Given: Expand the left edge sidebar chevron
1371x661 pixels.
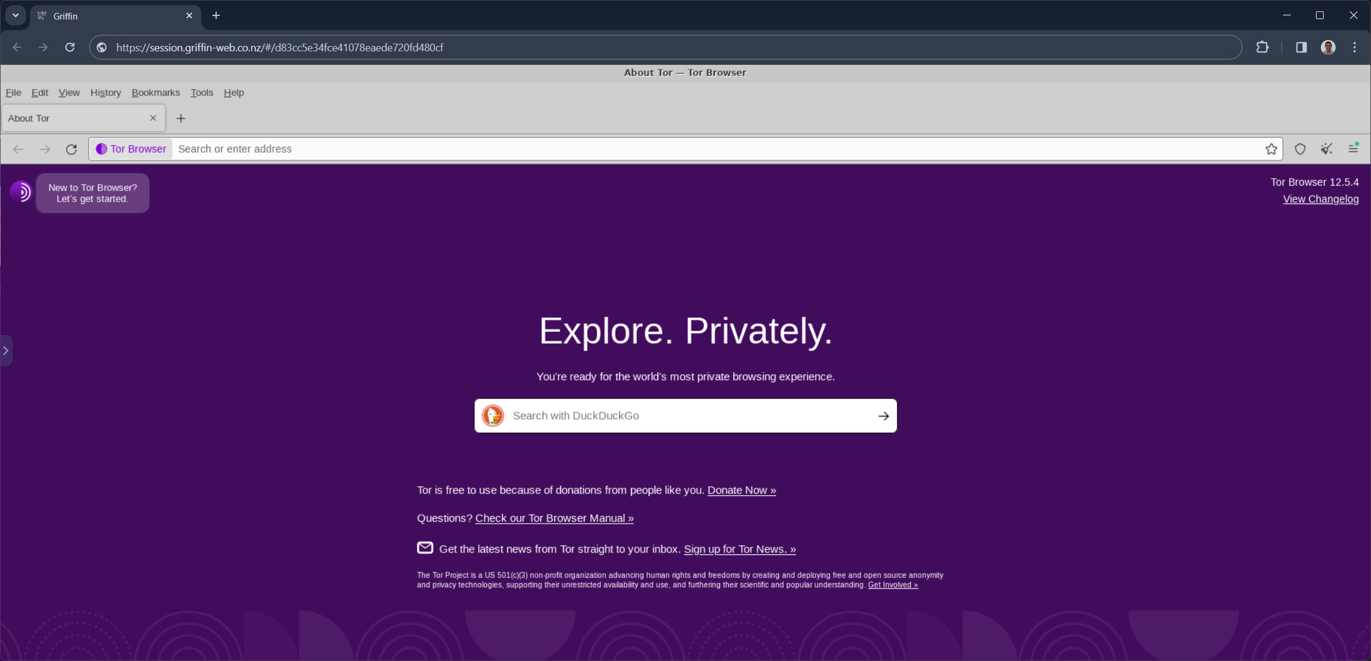Looking at the screenshot, I should pyautogui.click(x=6, y=351).
